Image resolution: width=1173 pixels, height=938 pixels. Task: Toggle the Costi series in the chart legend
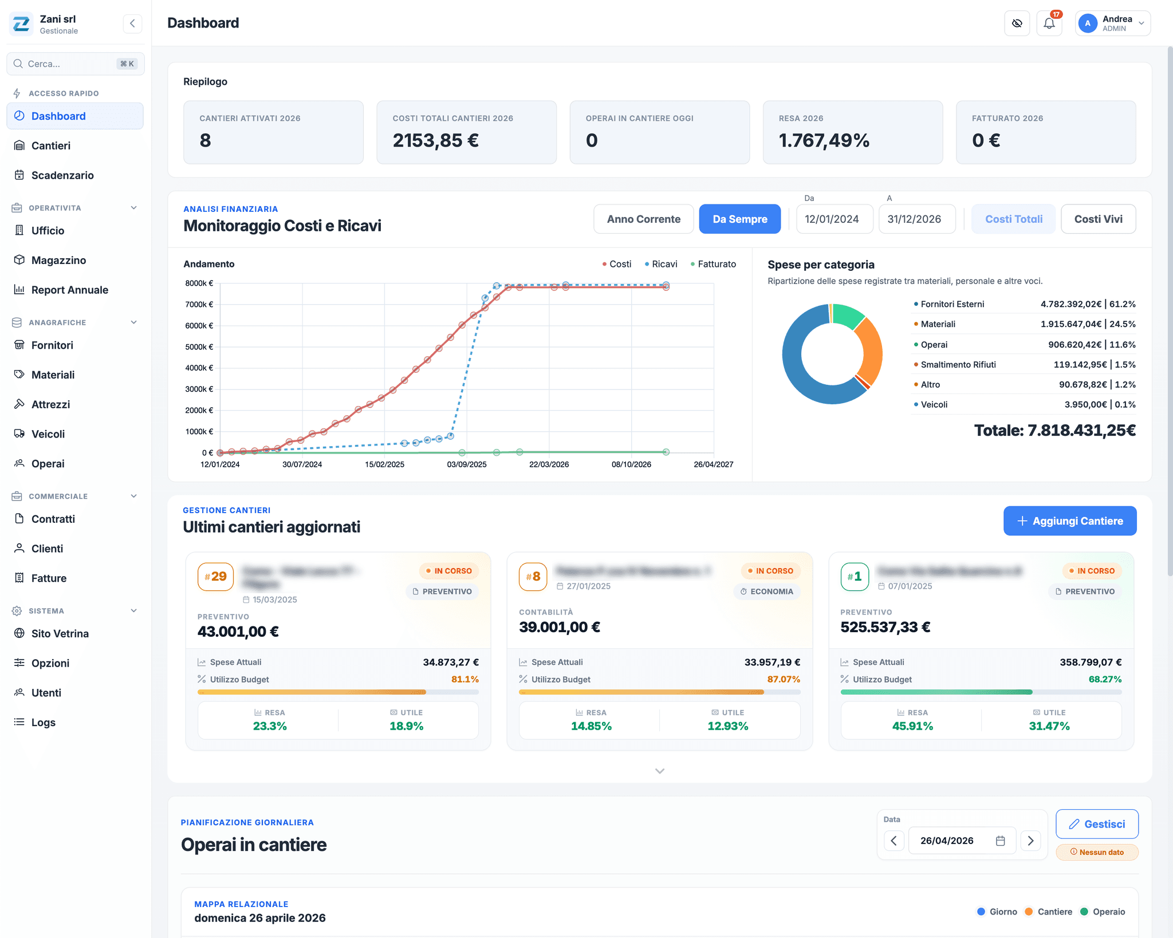point(617,264)
